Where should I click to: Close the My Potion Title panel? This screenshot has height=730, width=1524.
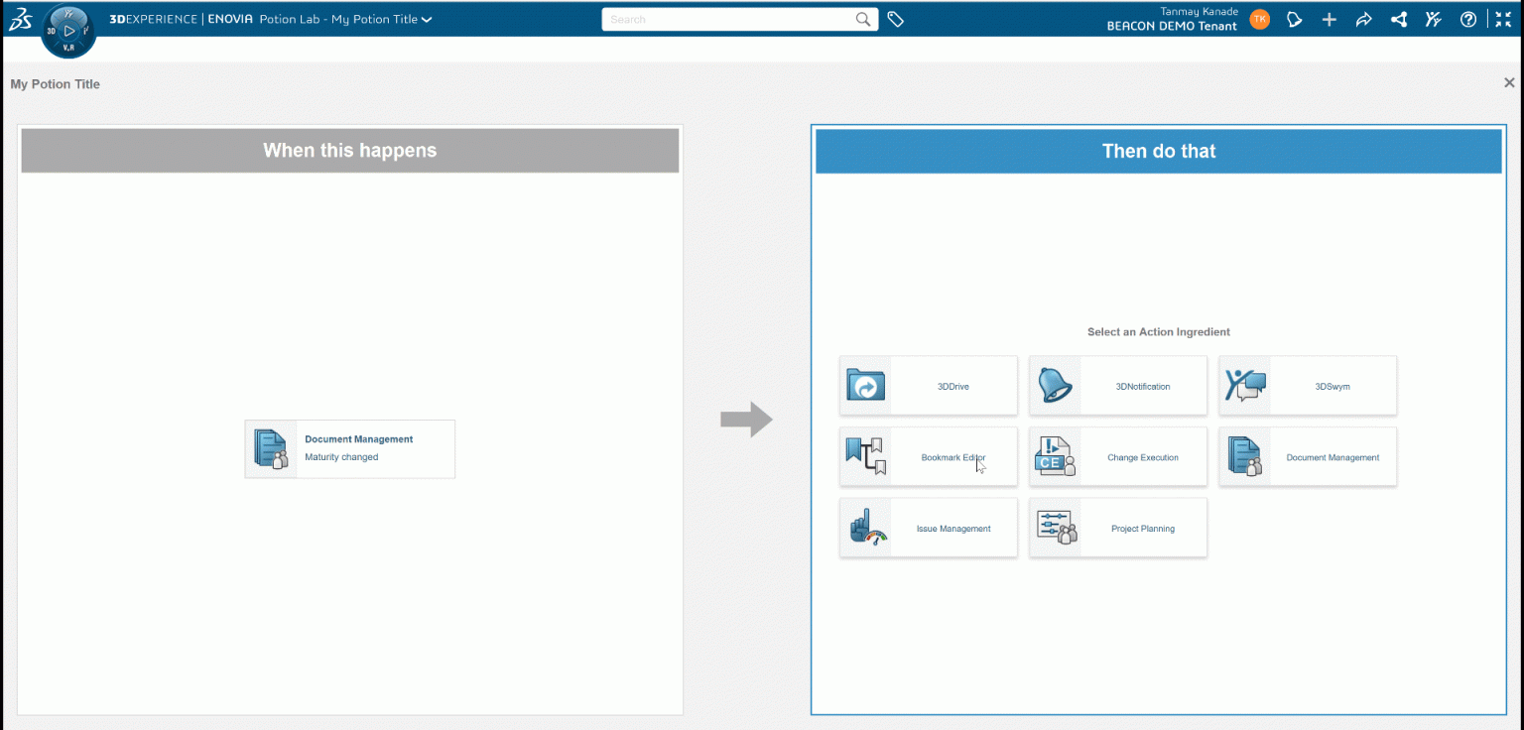(1509, 83)
